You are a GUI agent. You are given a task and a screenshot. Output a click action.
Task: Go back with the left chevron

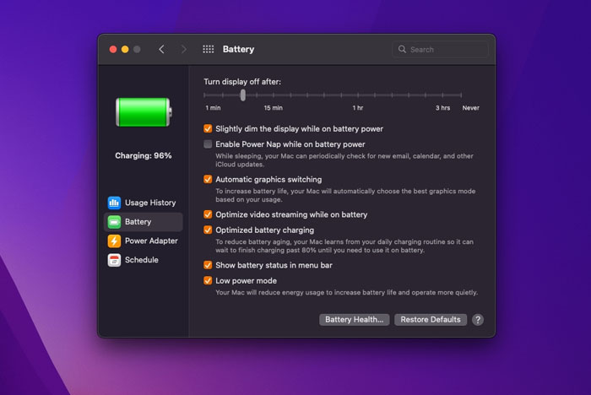(161, 50)
